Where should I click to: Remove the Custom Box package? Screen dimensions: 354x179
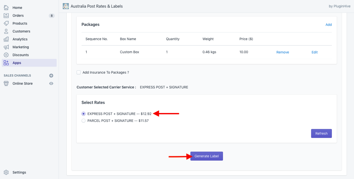point(282,52)
